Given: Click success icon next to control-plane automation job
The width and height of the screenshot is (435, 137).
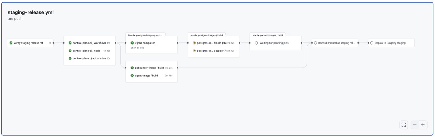Looking at the screenshot, I should [x=70, y=58].
